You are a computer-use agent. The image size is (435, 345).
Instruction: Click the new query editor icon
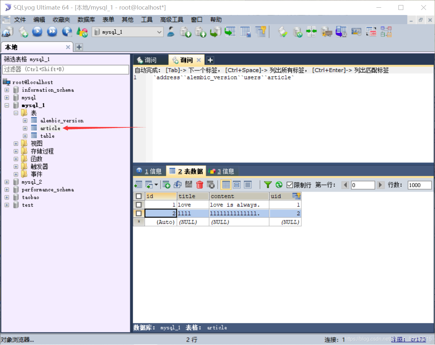point(23,32)
